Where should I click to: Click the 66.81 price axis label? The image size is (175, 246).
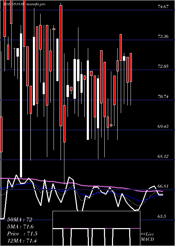pos(163,186)
